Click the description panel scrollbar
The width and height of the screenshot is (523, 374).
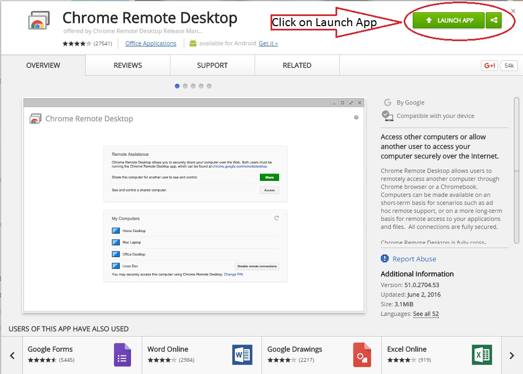[516, 170]
